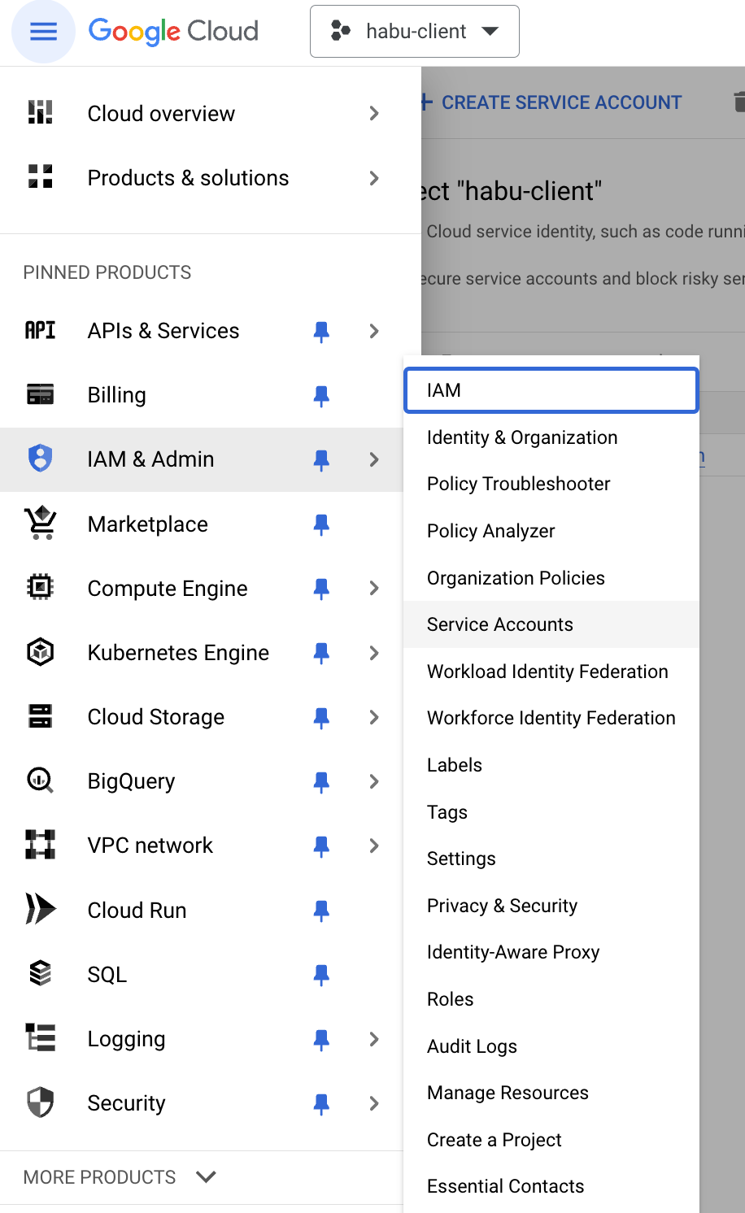Viewport: 745px width, 1213px height.
Task: Click the hamburger navigation menu icon
Action: coord(43,32)
